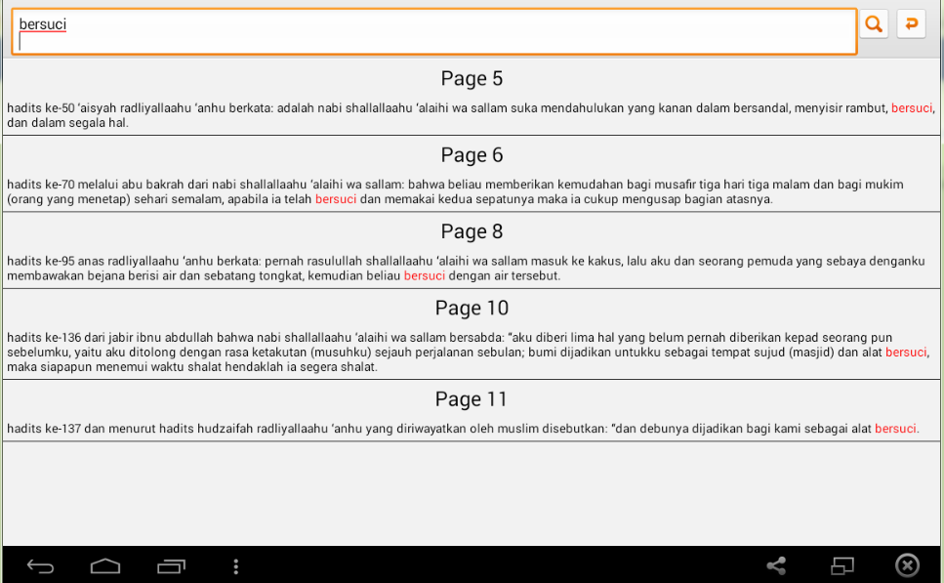944x583 pixels.
Task: Click the red bersuci word in hadits ke-70
Action: click(336, 199)
